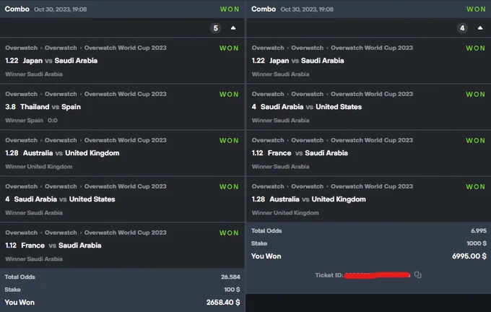
Task: Click the left combo odds 1.28 beside Australia
Action: click(x=12, y=153)
